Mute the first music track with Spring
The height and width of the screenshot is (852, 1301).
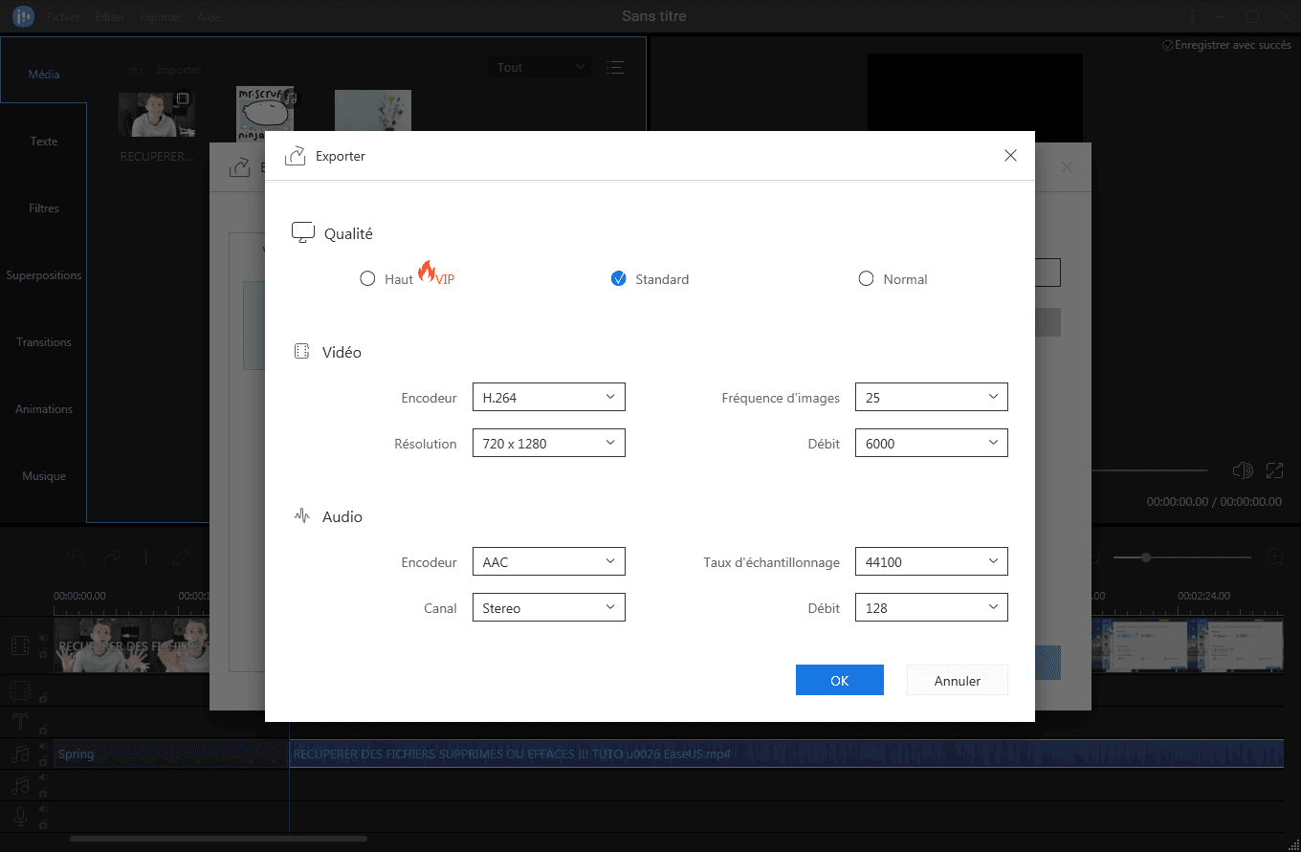click(43, 747)
